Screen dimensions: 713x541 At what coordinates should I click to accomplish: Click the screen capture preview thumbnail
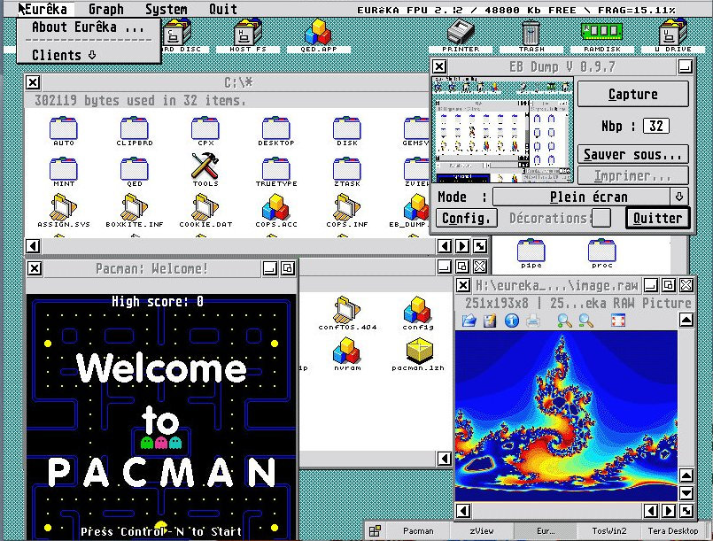[502, 129]
